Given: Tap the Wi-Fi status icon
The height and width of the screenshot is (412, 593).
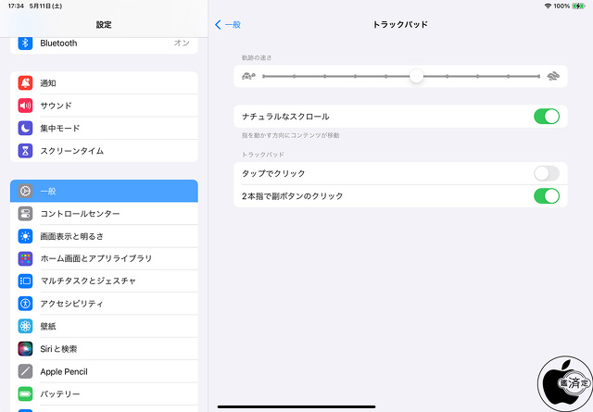Looking at the screenshot, I should click(548, 6).
